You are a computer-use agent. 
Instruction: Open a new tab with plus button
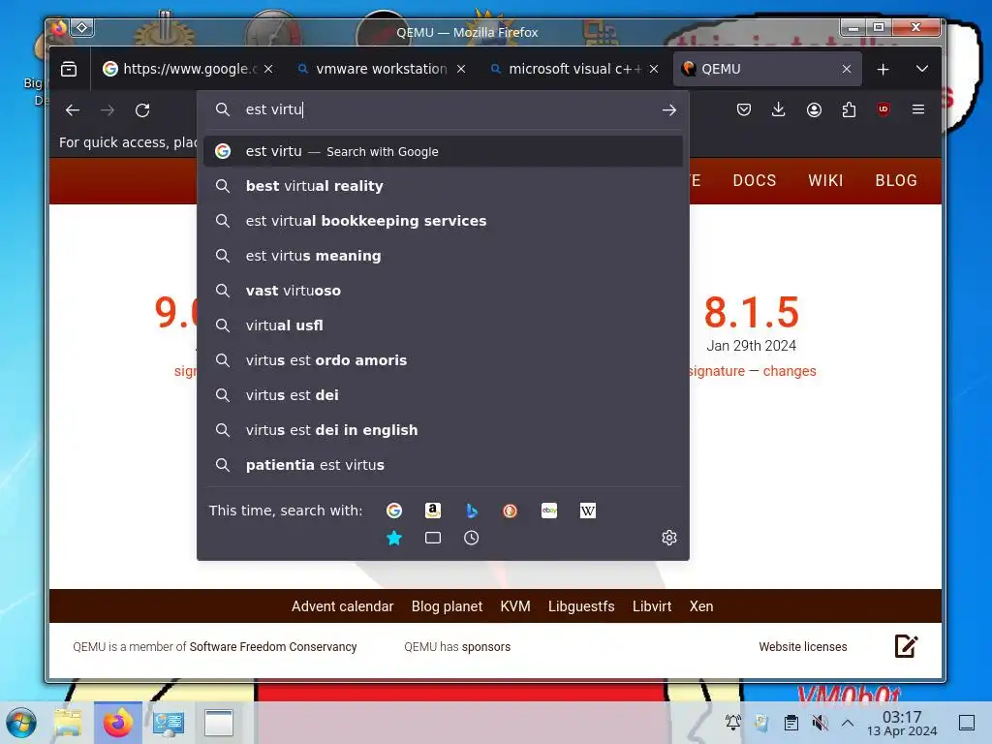coord(883,69)
